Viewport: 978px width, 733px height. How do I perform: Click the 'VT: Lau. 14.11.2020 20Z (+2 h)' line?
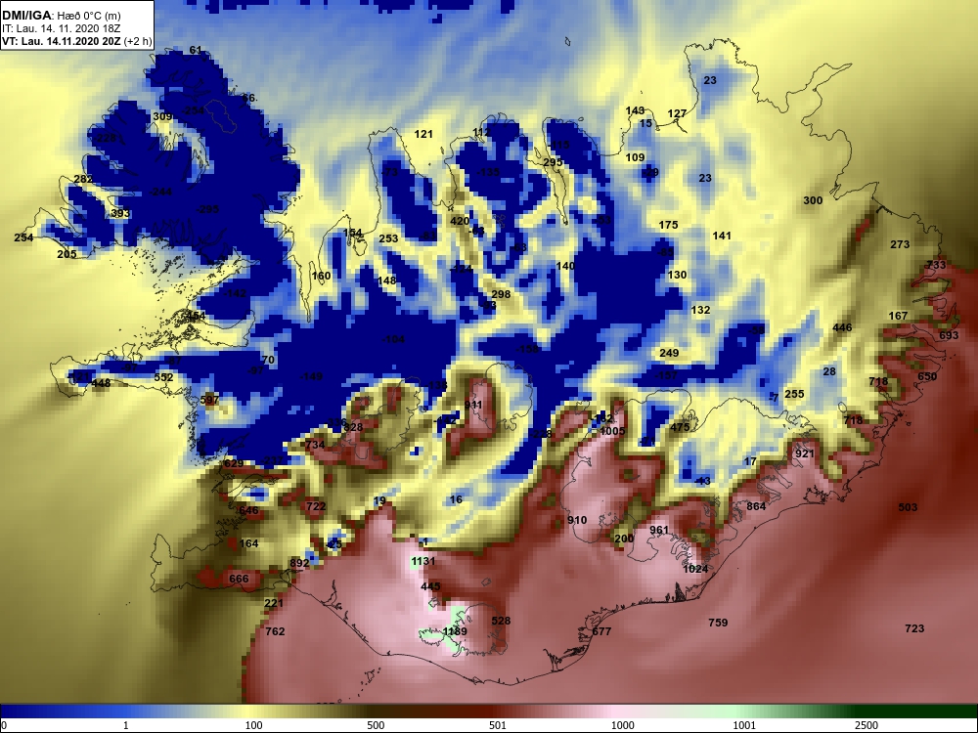point(76,42)
